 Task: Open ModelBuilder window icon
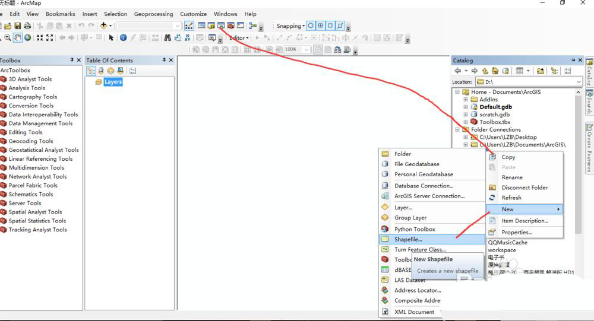[x=252, y=26]
